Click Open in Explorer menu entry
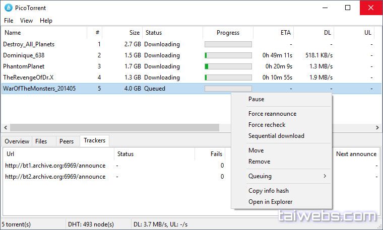The image size is (383, 230). [270, 202]
